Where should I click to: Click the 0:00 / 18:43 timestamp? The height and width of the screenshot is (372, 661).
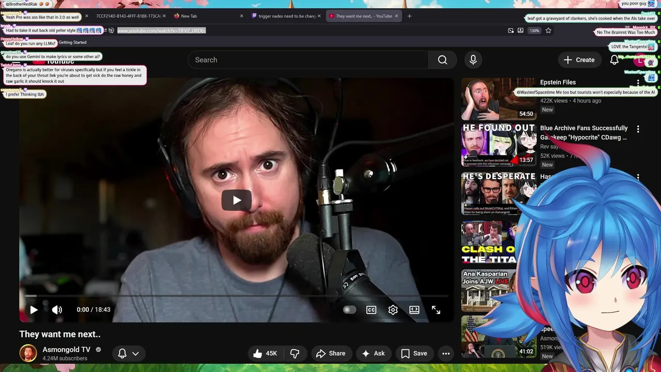tap(93, 310)
